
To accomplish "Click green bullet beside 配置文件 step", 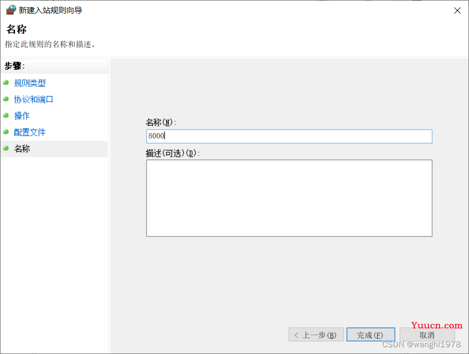I will click(6, 132).
